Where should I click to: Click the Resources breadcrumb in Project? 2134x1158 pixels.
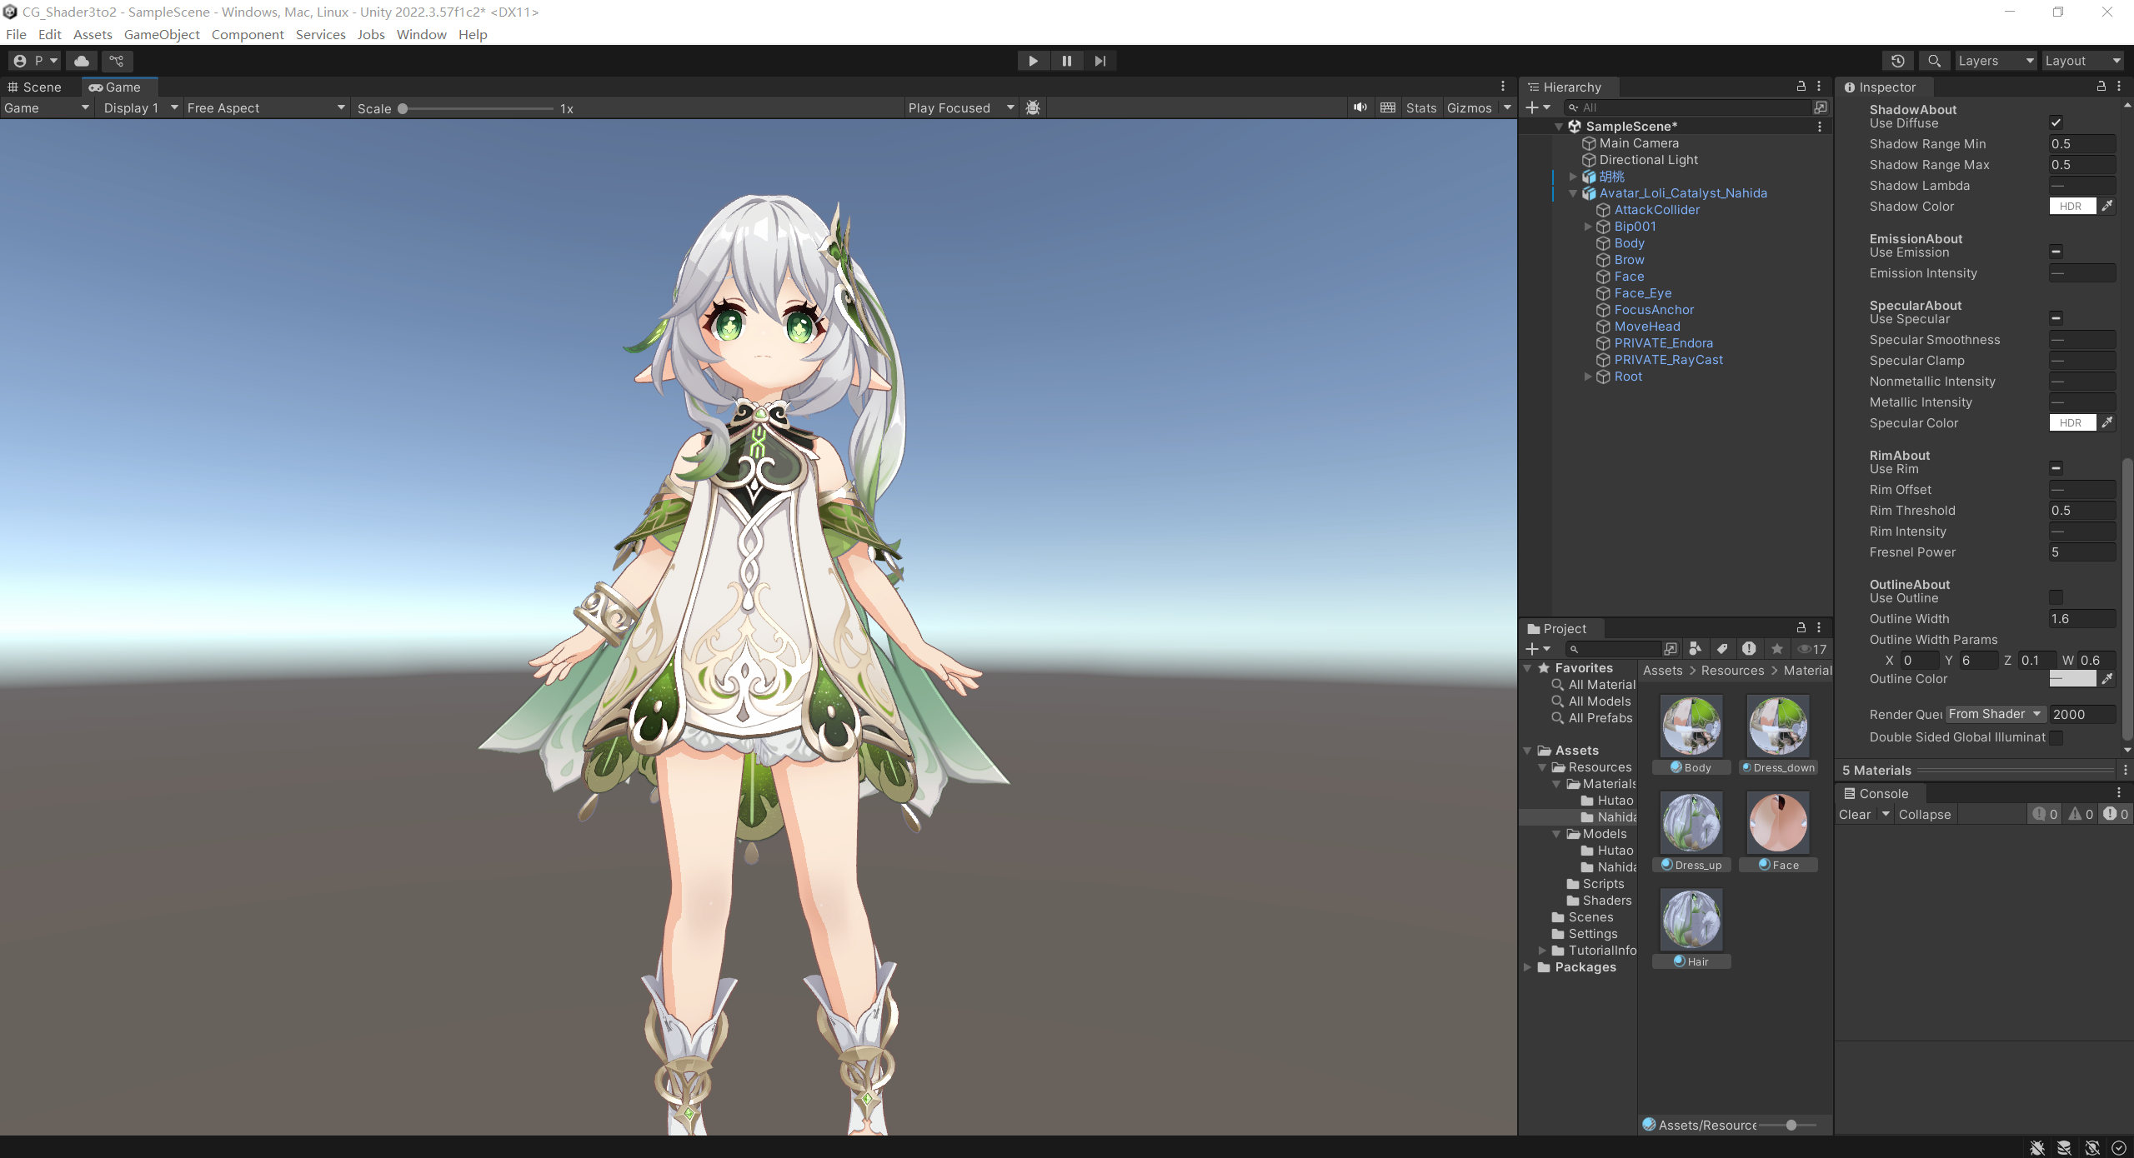click(x=1732, y=671)
